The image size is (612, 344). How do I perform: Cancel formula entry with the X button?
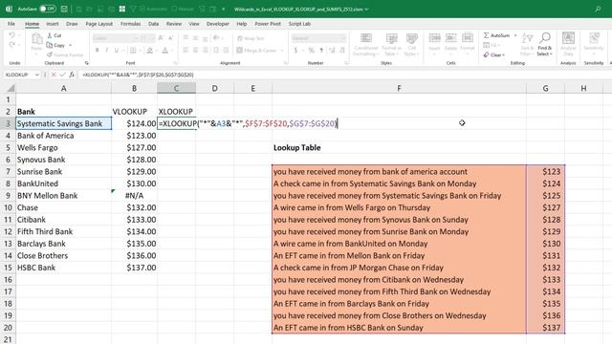(54, 75)
